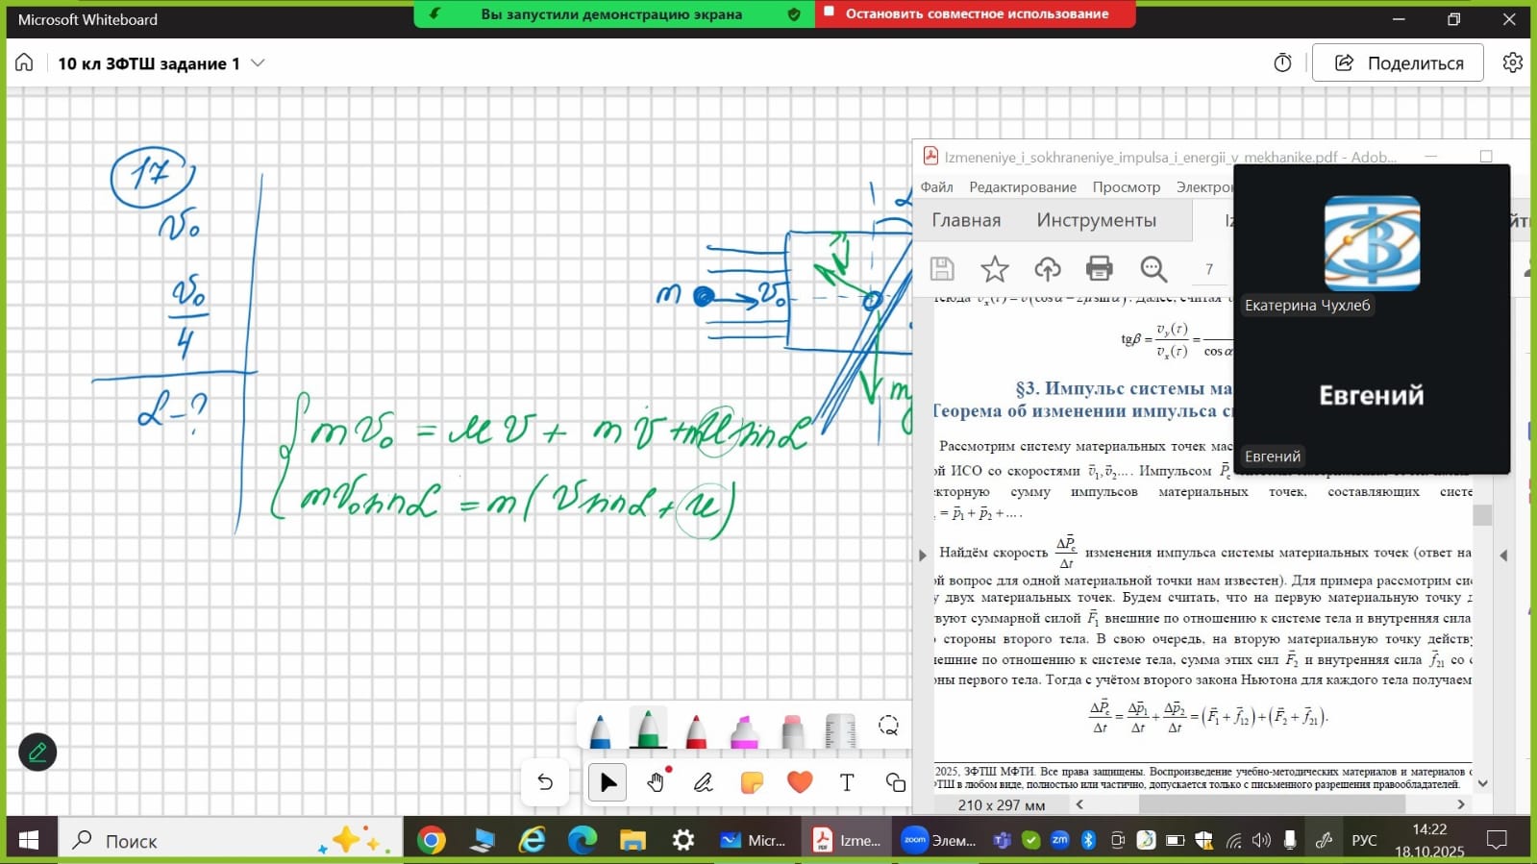
Task: Pick the eraser tool
Action: [x=792, y=731]
